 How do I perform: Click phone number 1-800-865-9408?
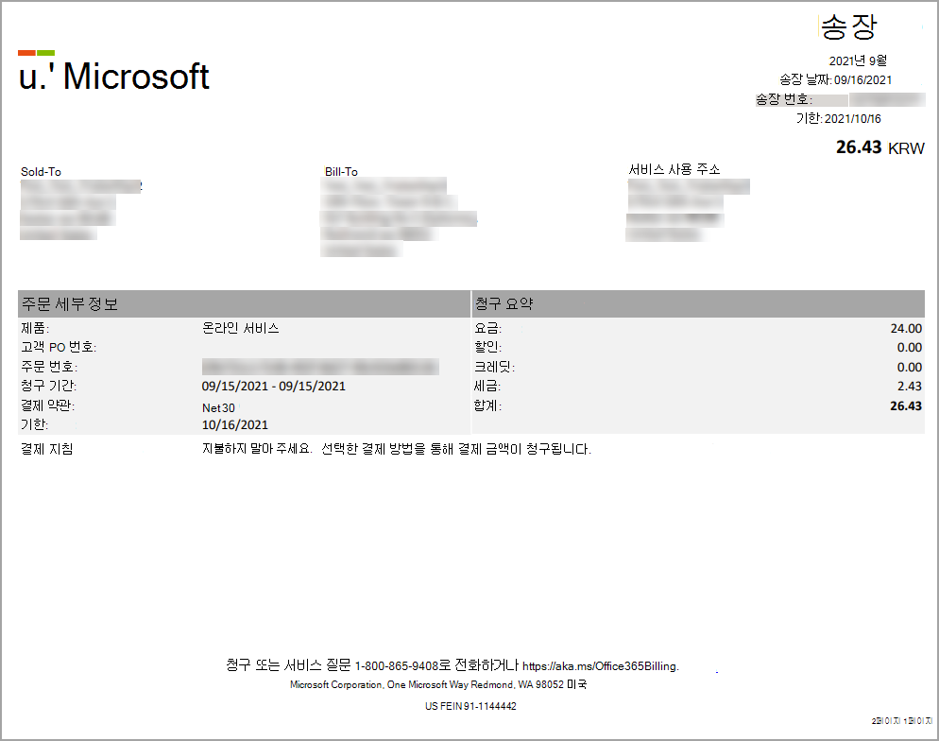(397, 666)
